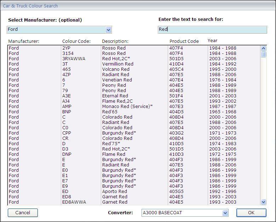Select the Aporto Red row

pyautogui.click(x=114, y=192)
